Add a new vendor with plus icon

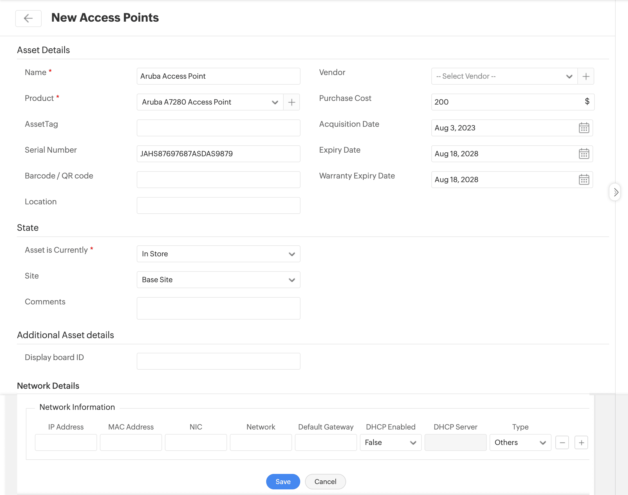[586, 76]
